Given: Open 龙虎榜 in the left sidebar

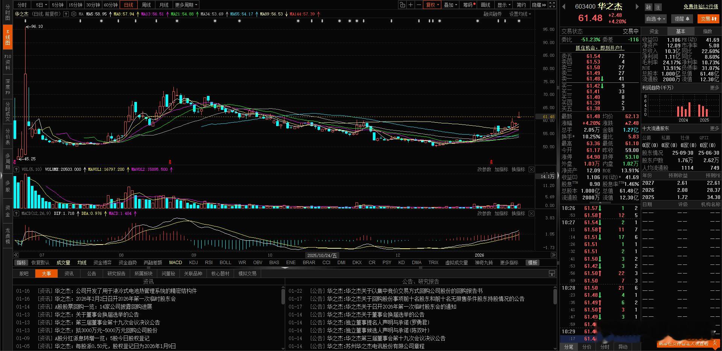Looking at the screenshot, I should point(8,236).
